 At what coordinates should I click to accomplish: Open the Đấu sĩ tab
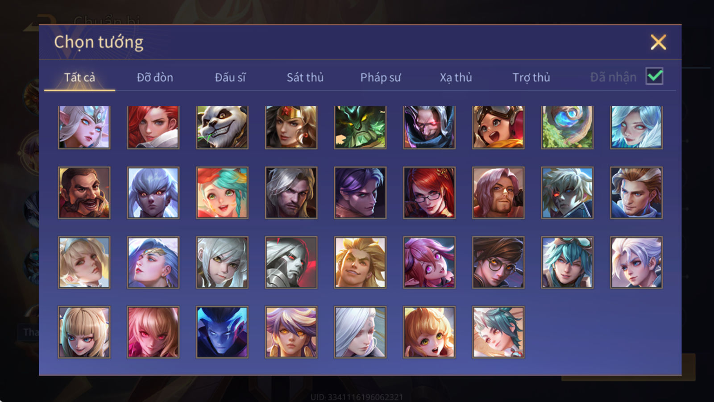pyautogui.click(x=230, y=77)
